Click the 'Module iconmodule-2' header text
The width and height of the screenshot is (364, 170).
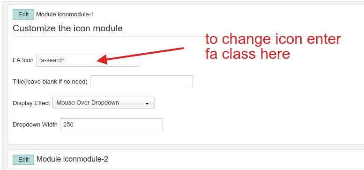point(72,159)
